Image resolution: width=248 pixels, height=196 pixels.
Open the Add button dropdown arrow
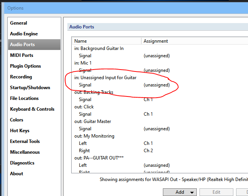(192, 193)
